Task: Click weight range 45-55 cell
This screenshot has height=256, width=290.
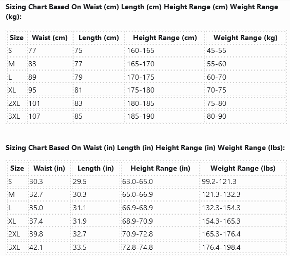Action: point(217,50)
